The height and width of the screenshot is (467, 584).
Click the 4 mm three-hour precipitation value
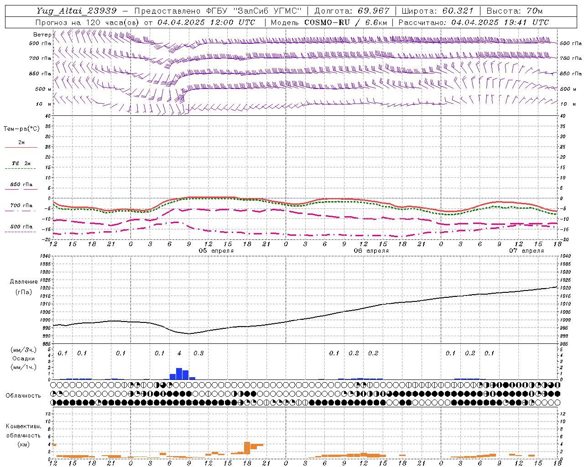[179, 353]
